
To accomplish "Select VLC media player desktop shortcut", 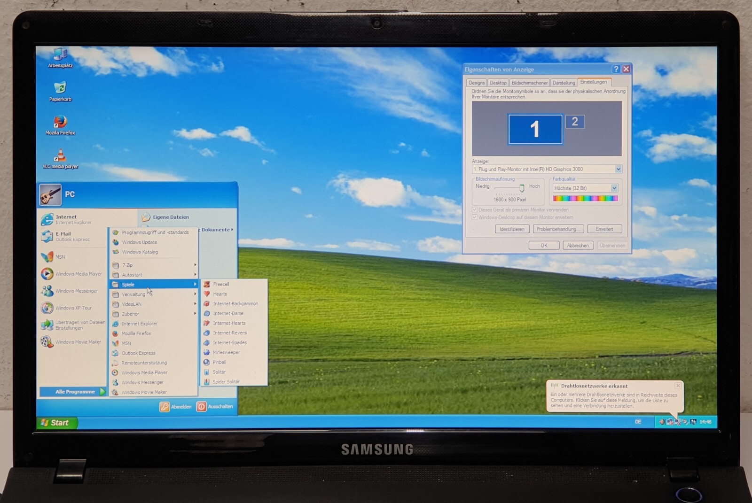I will coord(60,159).
